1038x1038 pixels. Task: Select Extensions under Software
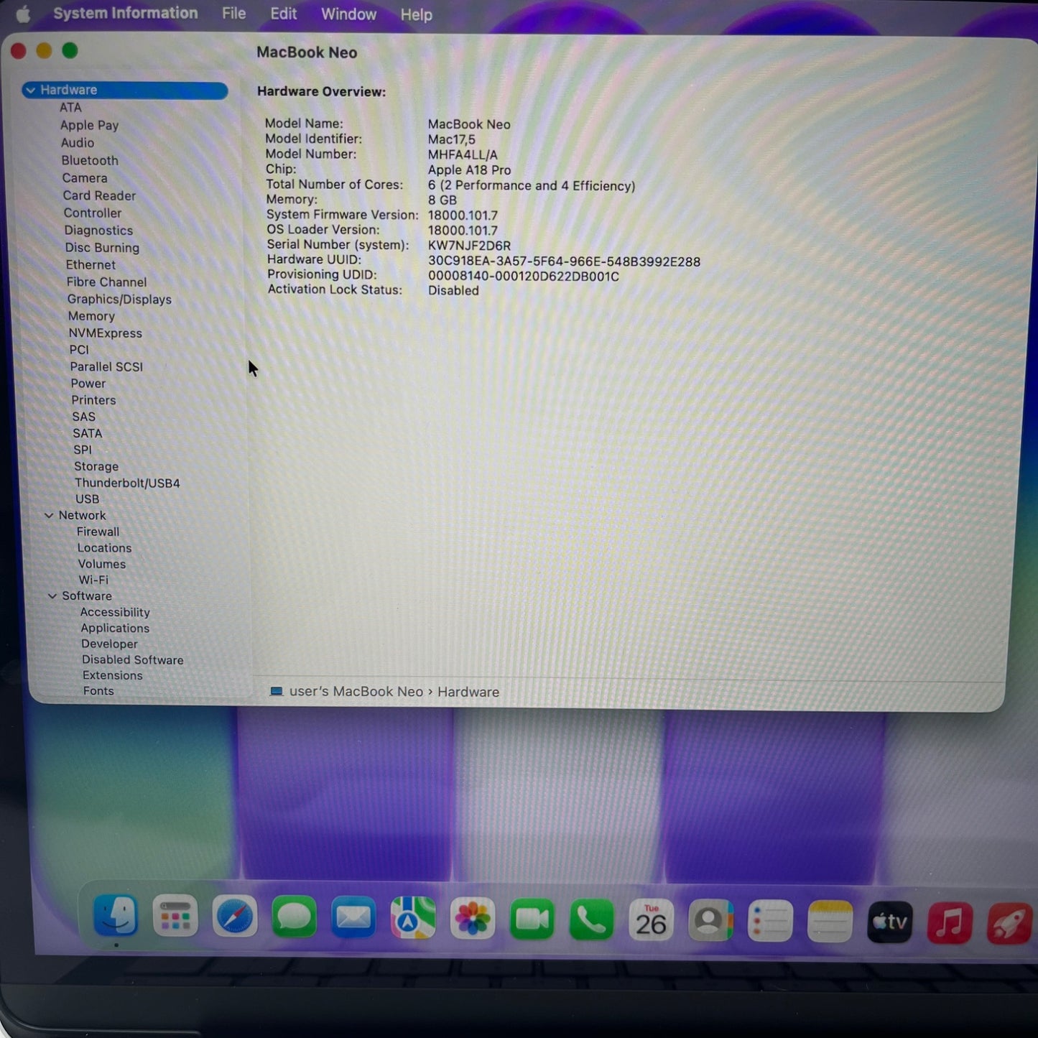(113, 676)
